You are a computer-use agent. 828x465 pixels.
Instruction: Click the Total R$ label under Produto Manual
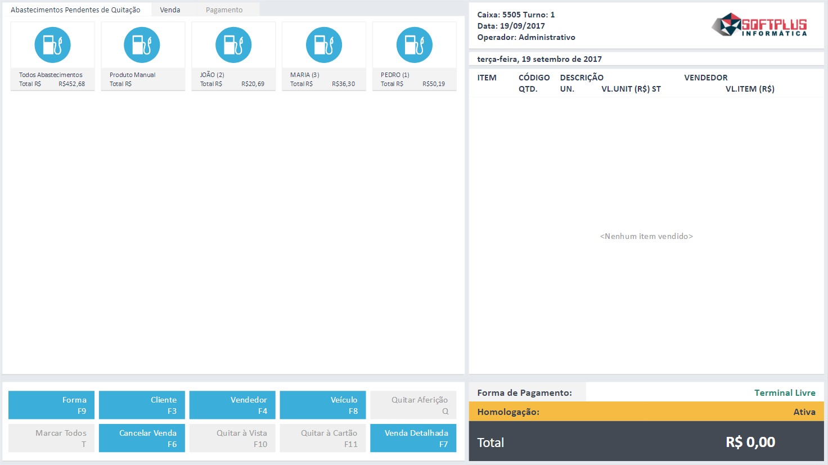point(120,84)
